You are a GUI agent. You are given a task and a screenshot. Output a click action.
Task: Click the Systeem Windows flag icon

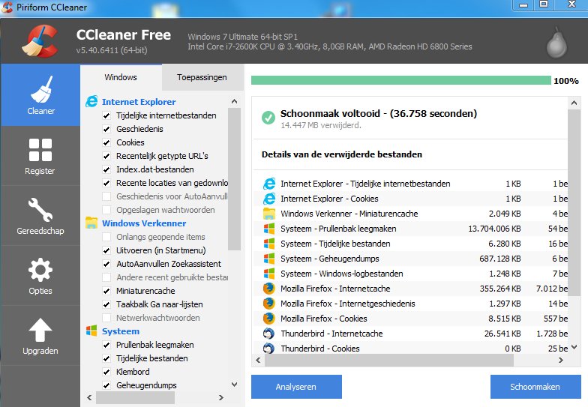91,331
